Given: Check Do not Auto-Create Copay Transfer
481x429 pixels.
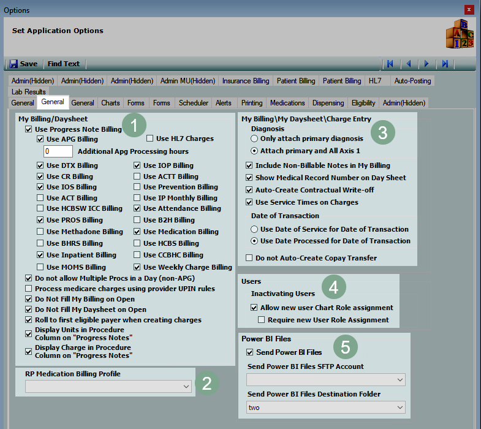Looking at the screenshot, I should point(249,258).
